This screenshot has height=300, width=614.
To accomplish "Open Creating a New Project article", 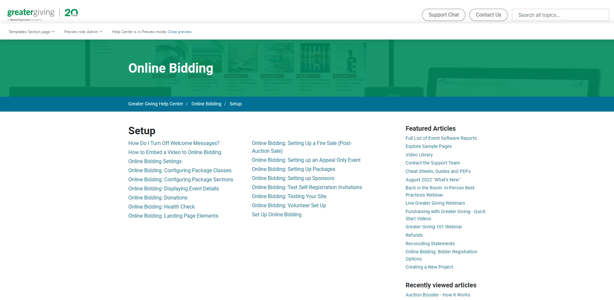I will (429, 267).
